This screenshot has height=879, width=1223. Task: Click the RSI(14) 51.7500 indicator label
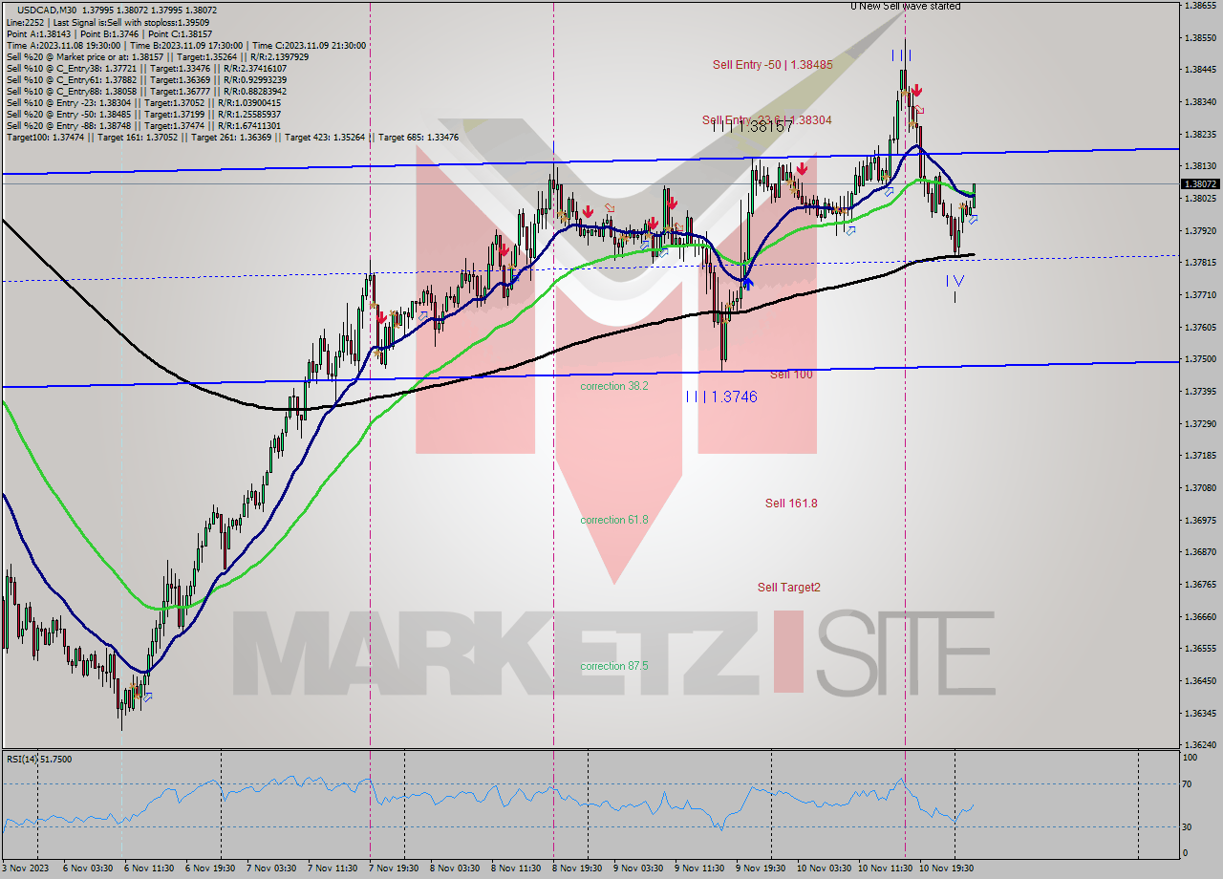tap(39, 760)
